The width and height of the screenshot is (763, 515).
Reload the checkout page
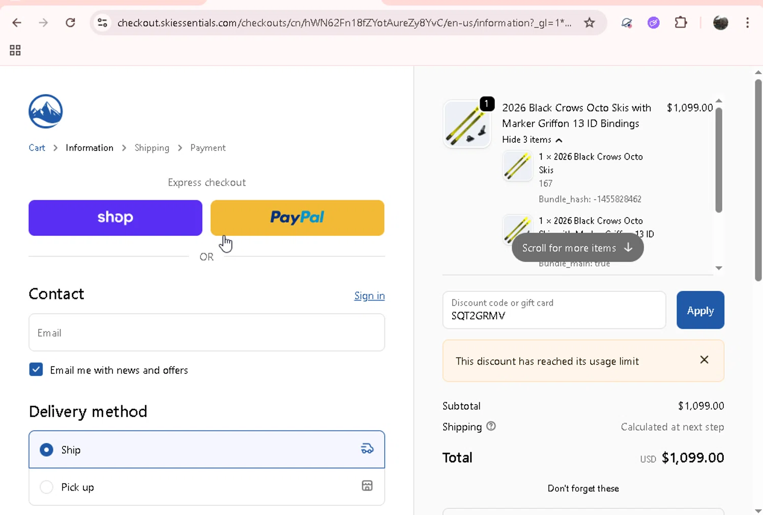(x=70, y=23)
